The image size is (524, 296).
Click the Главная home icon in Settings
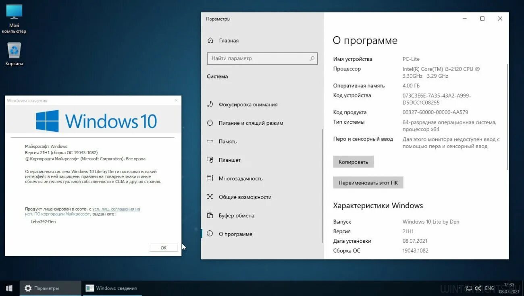point(210,40)
